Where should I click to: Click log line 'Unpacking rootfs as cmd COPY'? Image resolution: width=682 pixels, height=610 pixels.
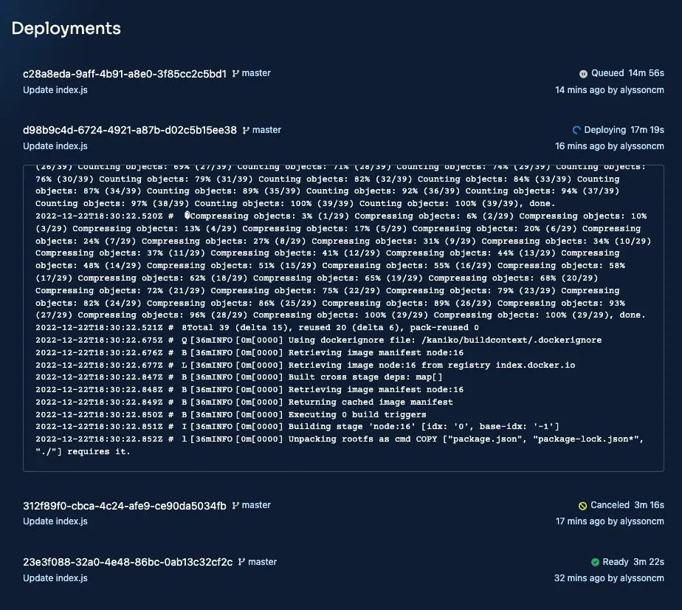point(340,445)
